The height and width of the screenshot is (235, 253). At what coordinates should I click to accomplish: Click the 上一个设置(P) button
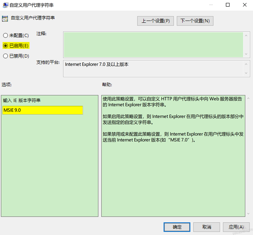point(156,21)
